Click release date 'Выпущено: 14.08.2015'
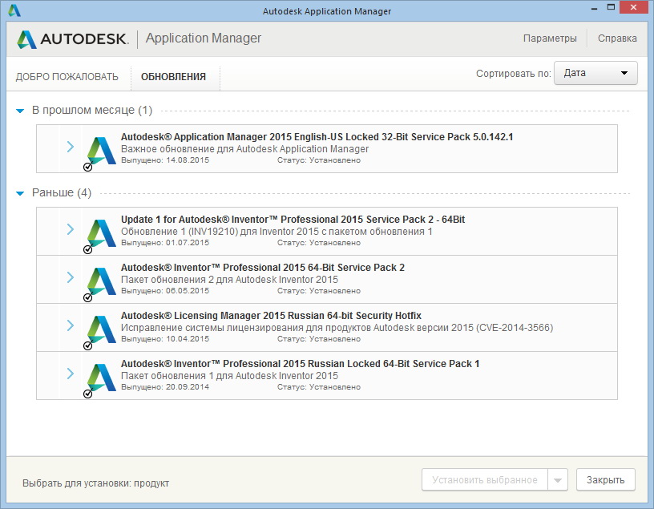Viewport: 654px width, 509px height. tap(165, 160)
